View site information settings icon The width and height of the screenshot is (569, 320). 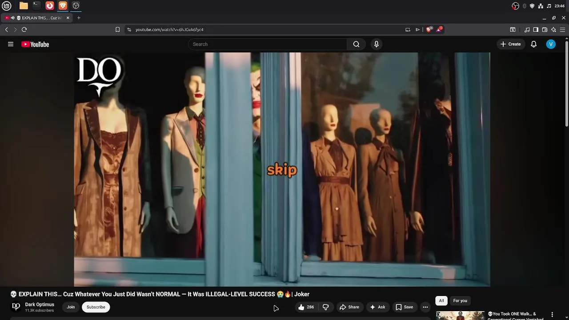click(129, 29)
